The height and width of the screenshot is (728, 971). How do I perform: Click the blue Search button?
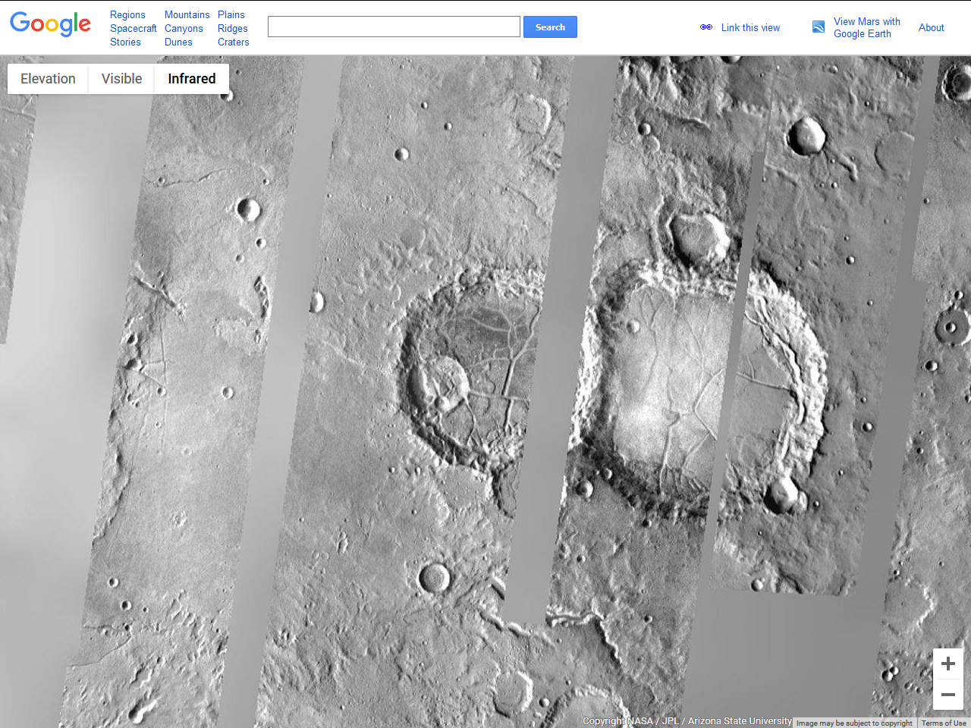[x=550, y=27]
